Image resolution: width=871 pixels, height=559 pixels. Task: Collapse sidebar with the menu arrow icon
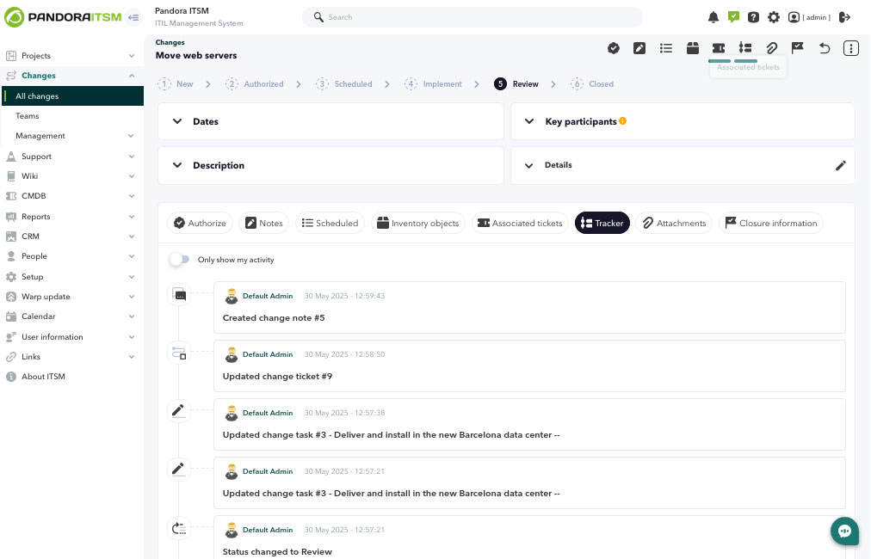[x=133, y=17]
